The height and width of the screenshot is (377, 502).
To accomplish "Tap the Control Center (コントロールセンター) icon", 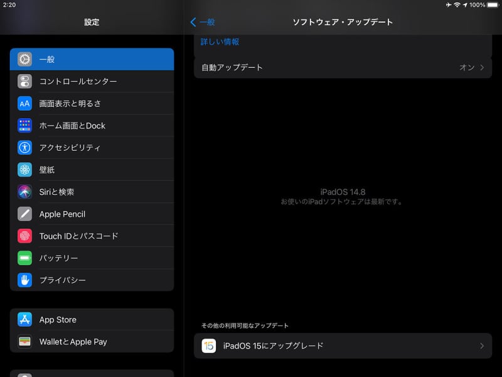I will (24, 82).
